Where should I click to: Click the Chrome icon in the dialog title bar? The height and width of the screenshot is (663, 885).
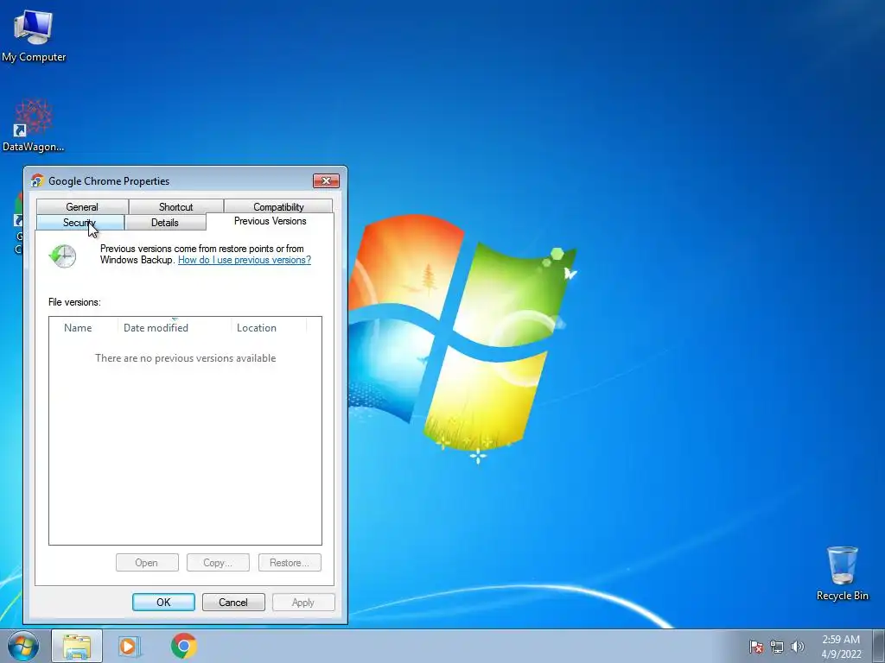37,181
